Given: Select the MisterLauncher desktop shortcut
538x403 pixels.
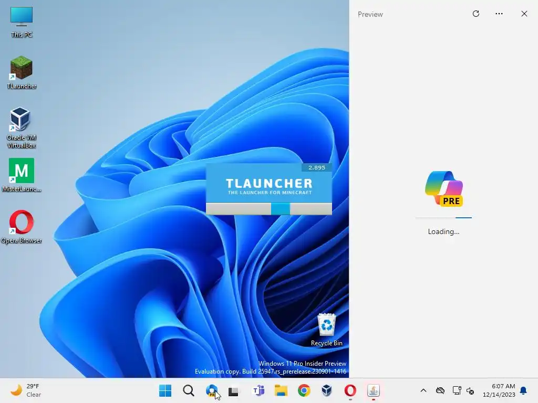Looking at the screenshot, I should click(21, 175).
